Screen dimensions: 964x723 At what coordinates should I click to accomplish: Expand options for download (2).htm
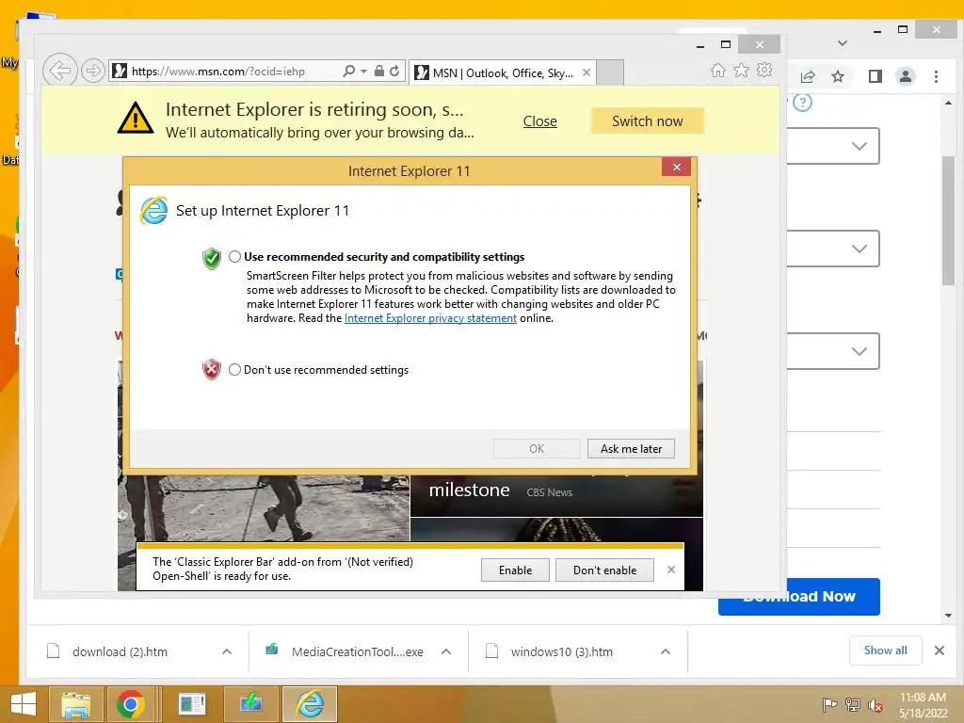[x=227, y=651]
